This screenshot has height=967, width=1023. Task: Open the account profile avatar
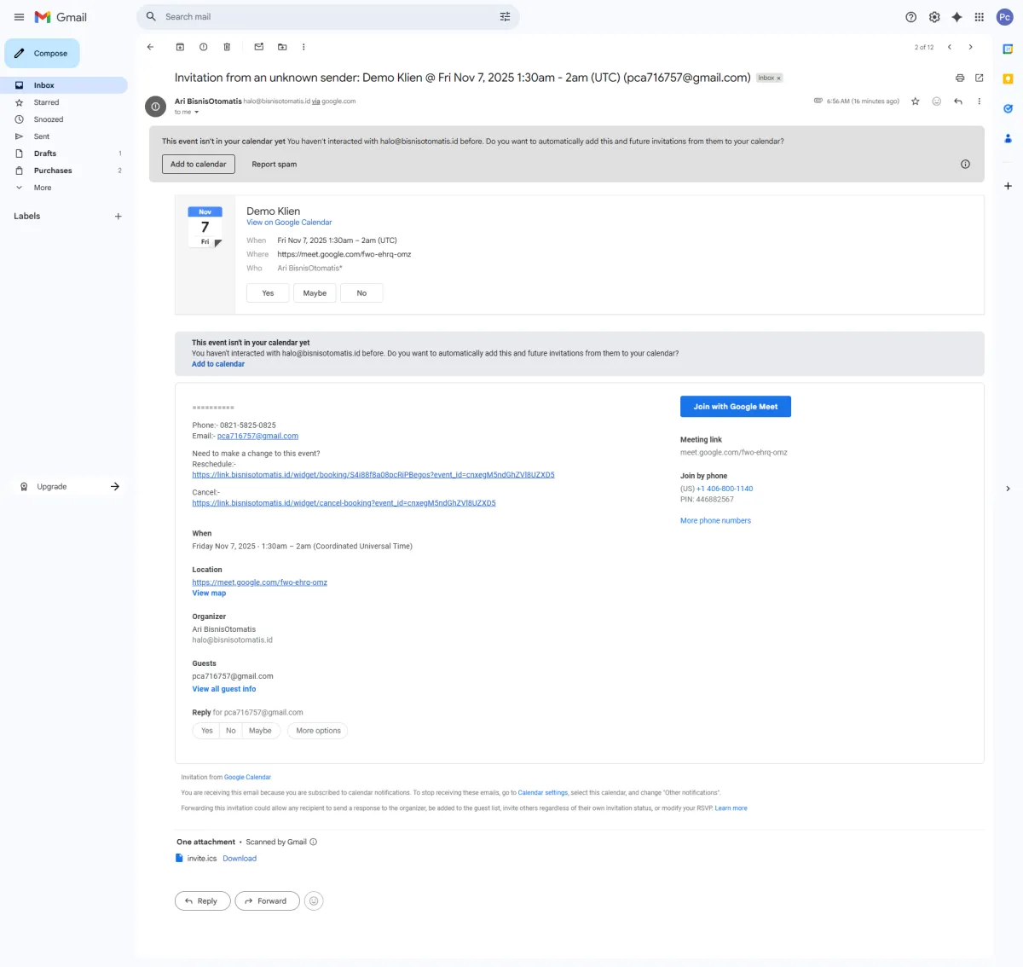tap(1004, 17)
